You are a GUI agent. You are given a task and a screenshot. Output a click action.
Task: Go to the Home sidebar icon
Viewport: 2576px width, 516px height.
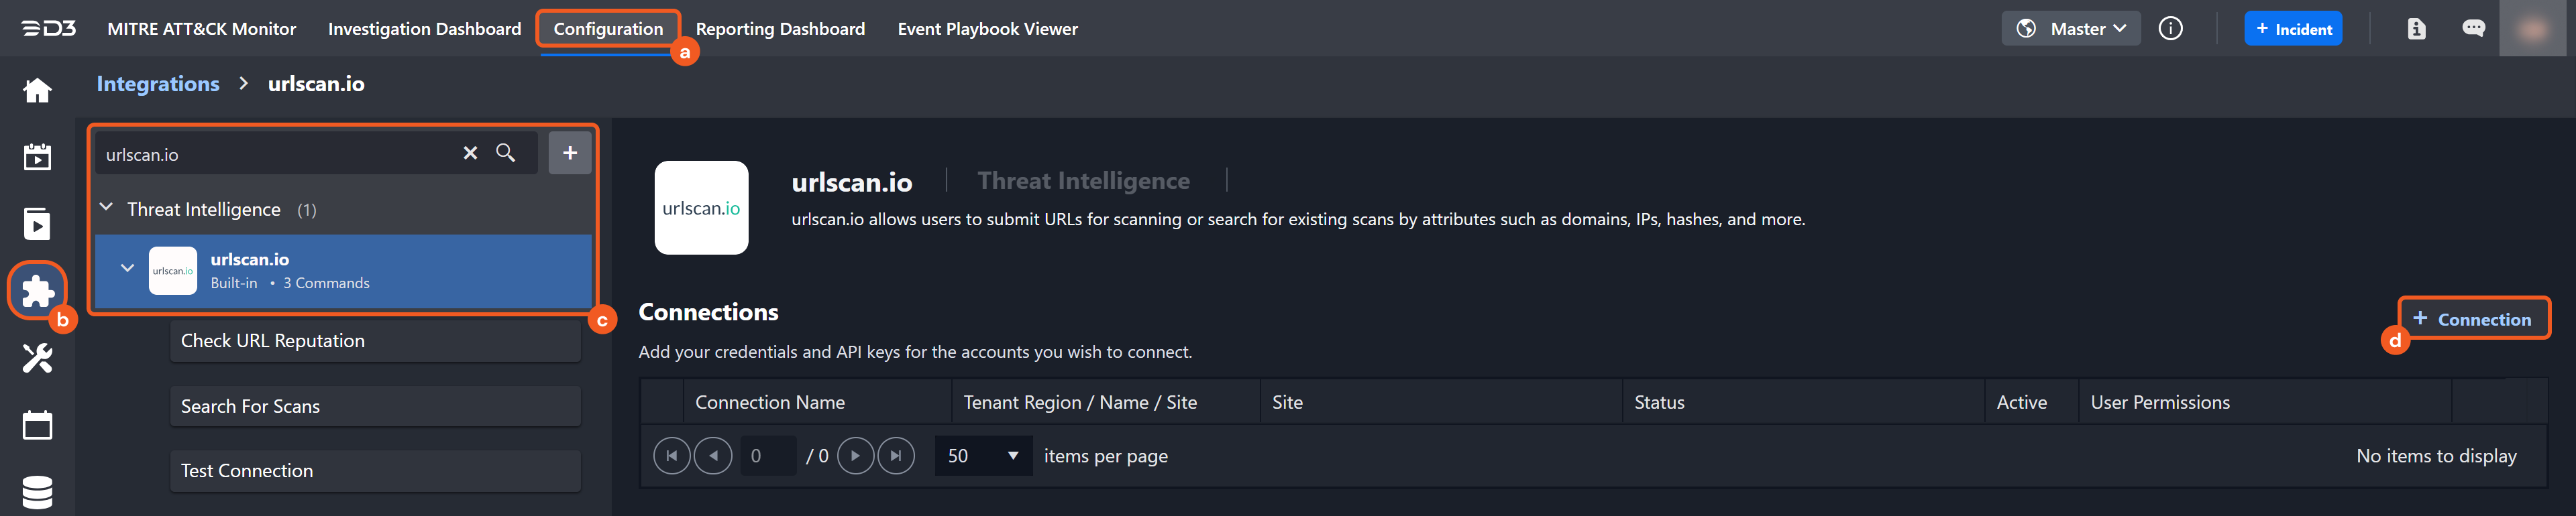pos(37,91)
